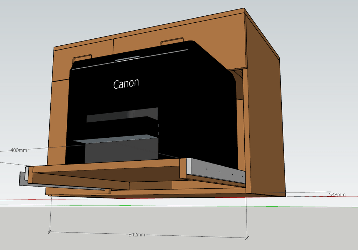This screenshot has width=358, height=250.
Task: Select the 548mm dimension label
Action: pos(337,195)
